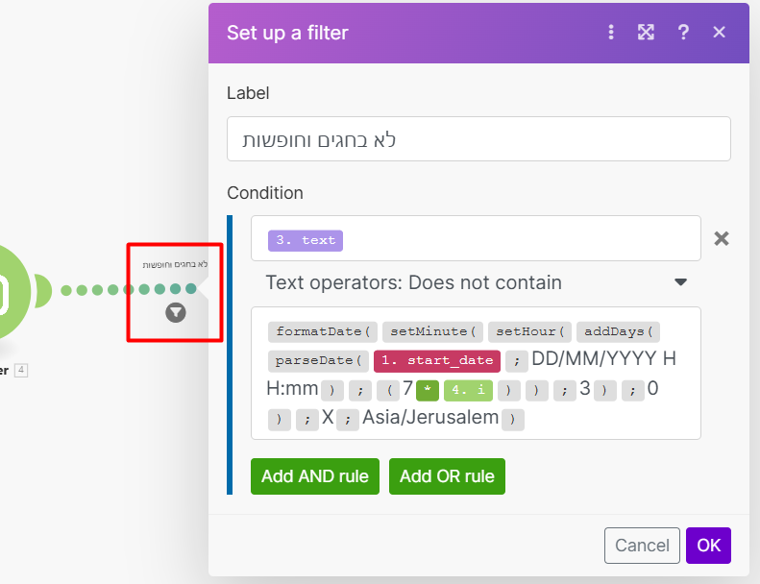The width and height of the screenshot is (760, 584).
Task: Click the filter funnel icon on the route
Action: tap(175, 312)
